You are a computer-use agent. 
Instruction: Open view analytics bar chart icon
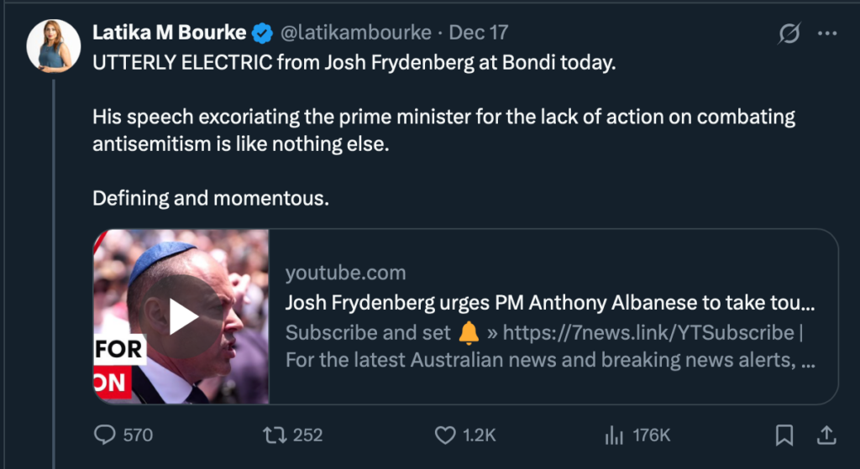[x=613, y=435]
